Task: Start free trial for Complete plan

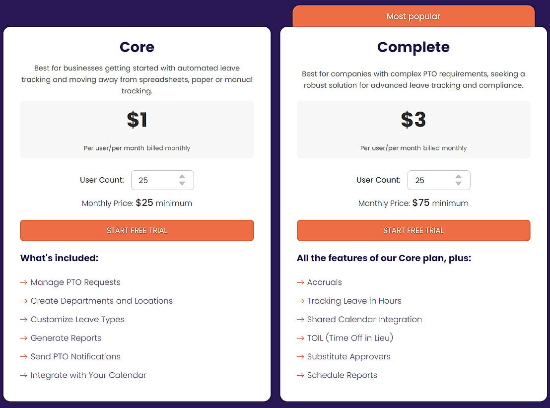Action: [413, 230]
